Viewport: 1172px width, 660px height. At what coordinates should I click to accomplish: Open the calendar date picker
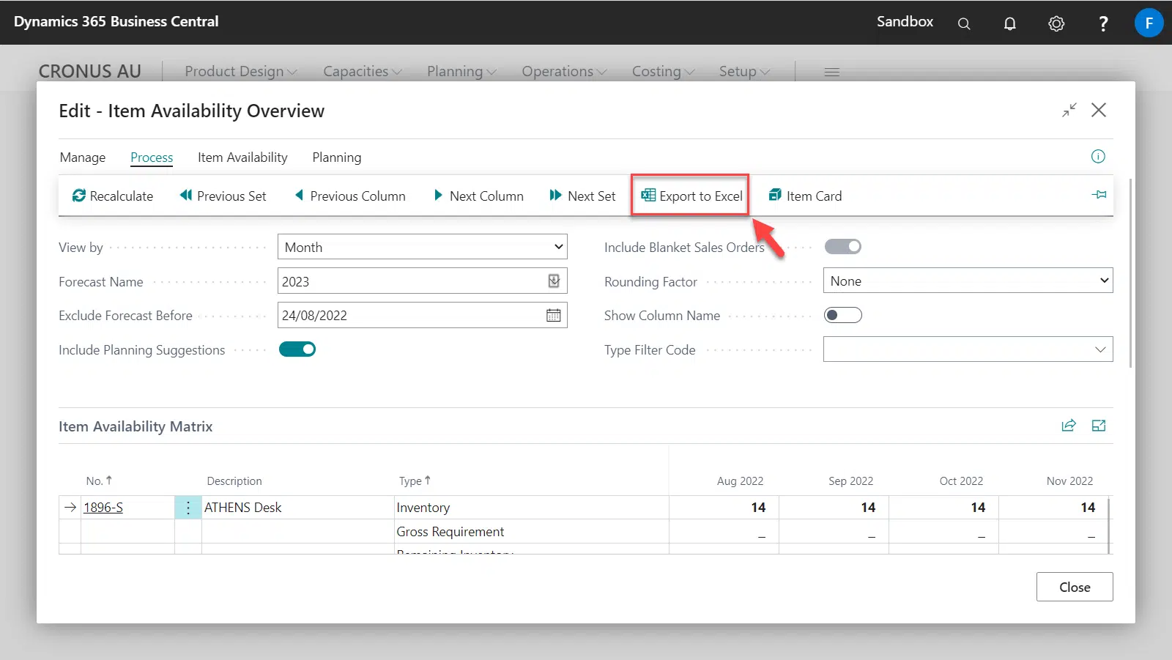[554, 315]
